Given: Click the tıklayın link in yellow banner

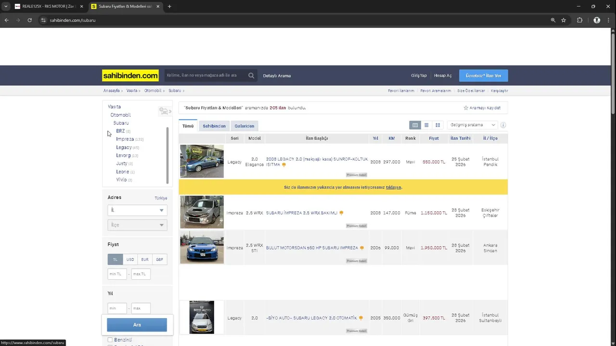Looking at the screenshot, I should pos(393,187).
